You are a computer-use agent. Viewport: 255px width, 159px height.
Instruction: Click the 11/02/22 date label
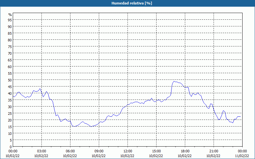coord(242,156)
